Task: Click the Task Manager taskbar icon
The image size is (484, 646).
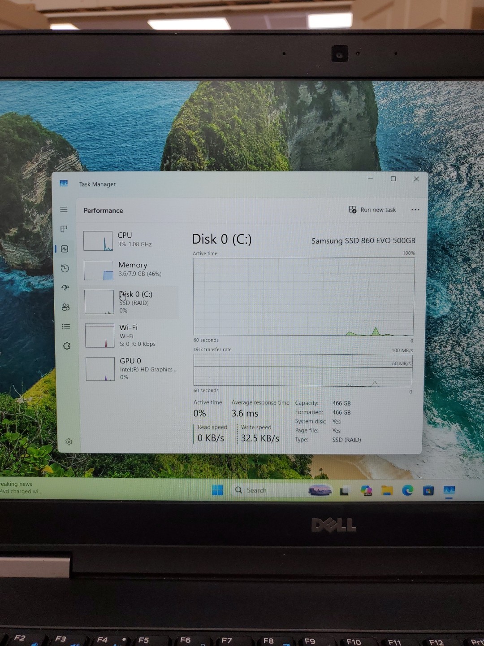Action: pyautogui.click(x=449, y=490)
